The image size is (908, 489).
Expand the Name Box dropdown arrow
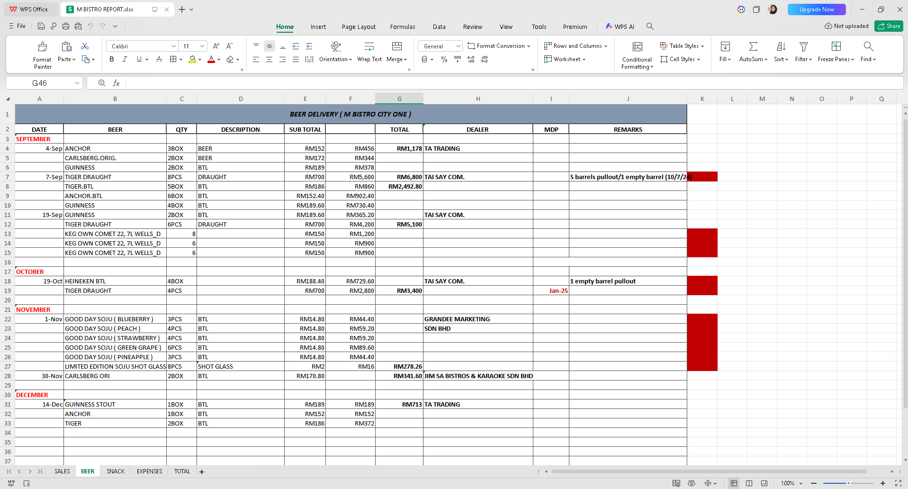77,83
